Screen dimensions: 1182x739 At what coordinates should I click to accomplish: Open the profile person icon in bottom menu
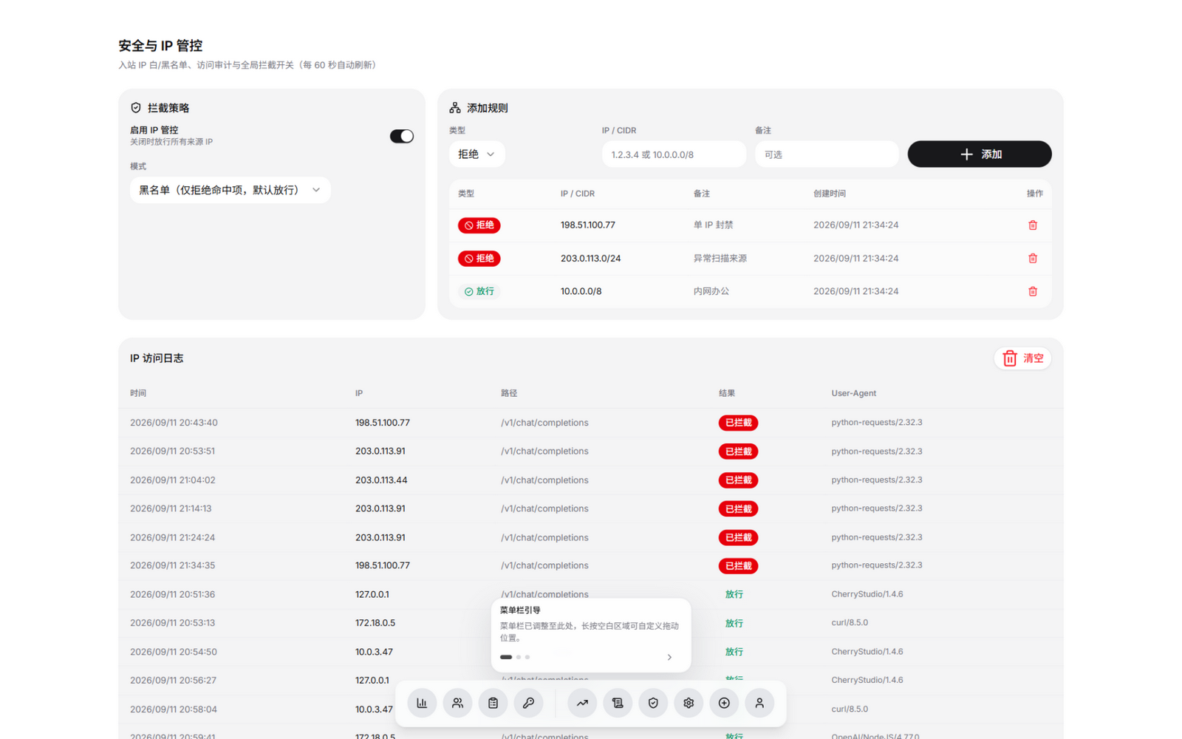pos(759,703)
